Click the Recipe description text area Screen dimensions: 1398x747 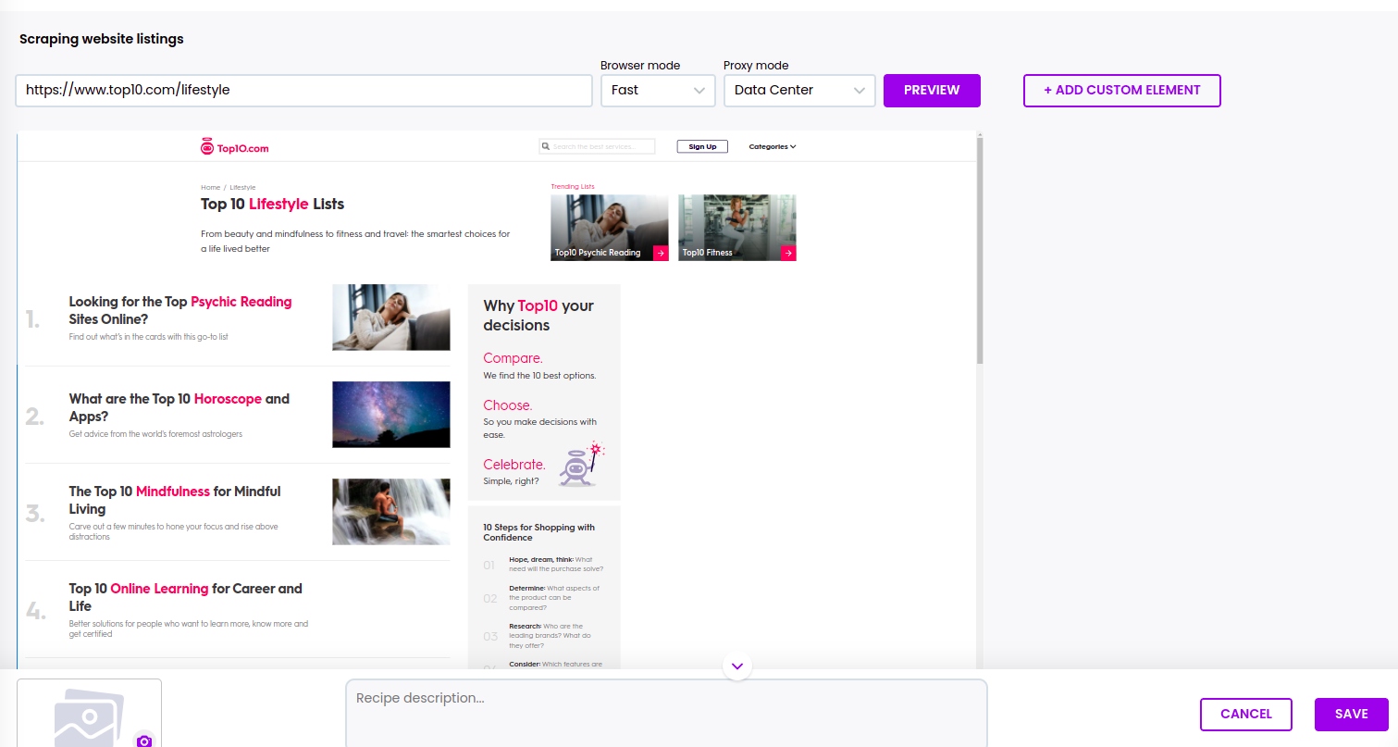(x=666, y=713)
